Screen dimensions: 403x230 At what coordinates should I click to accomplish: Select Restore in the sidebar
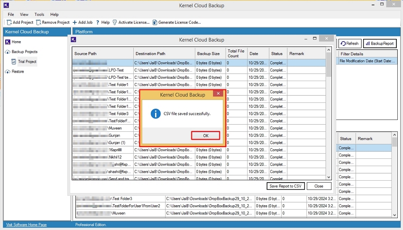(x=18, y=72)
